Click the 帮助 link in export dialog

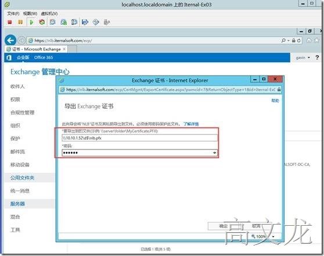coord(275,101)
